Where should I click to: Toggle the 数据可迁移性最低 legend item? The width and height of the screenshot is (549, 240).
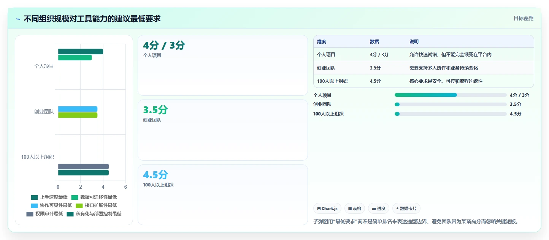94,197
